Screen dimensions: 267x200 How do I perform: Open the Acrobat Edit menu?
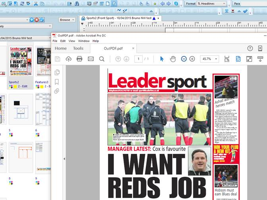[x=63, y=41]
